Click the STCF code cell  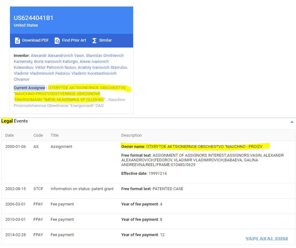click(38, 189)
